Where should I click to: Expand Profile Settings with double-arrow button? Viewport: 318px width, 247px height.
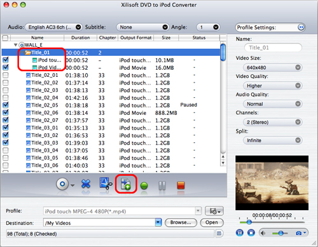(x=301, y=27)
